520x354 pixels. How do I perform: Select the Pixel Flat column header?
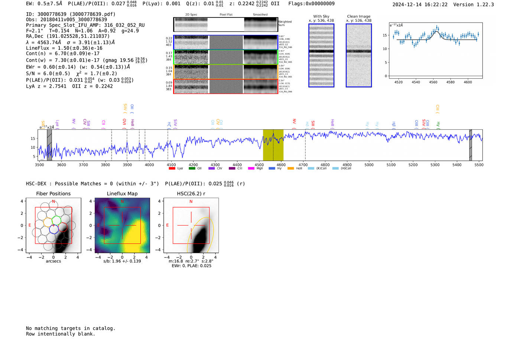(x=226, y=14)
